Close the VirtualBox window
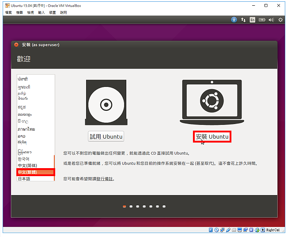The width and height of the screenshot is (291, 237). tap(279, 6)
